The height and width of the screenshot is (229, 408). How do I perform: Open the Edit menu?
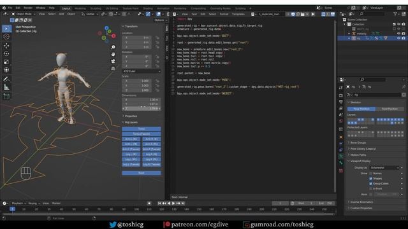(x=18, y=8)
